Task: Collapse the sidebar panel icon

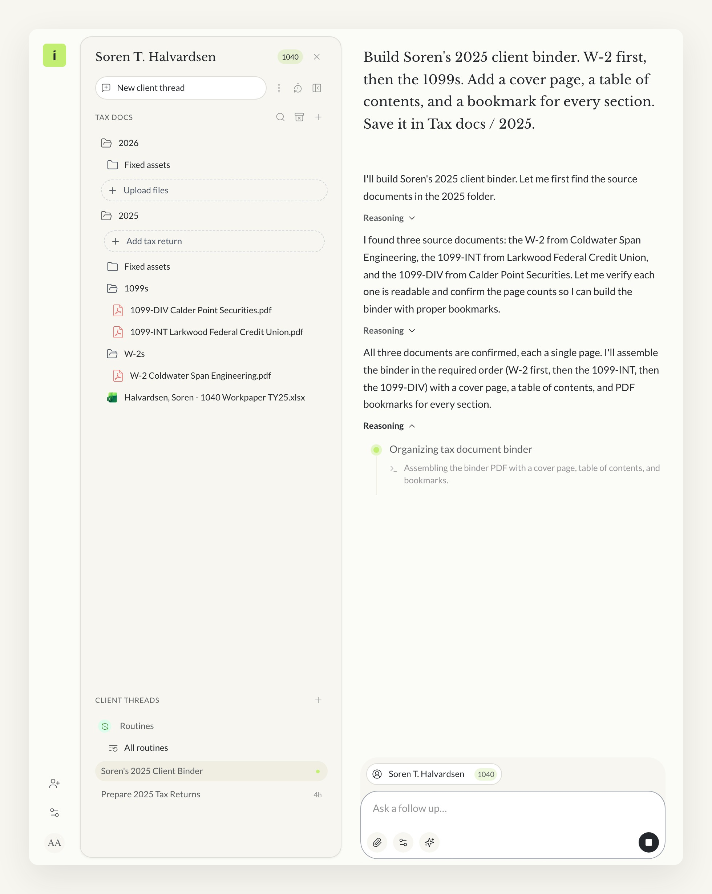Action: click(317, 88)
